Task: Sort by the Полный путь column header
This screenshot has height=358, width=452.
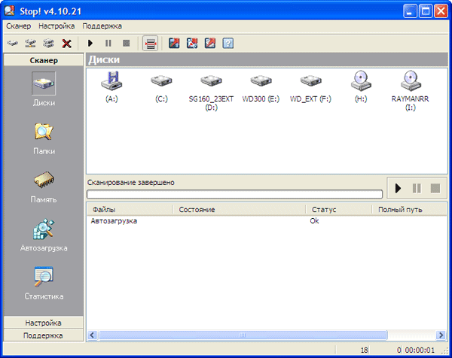Action: tap(410, 210)
